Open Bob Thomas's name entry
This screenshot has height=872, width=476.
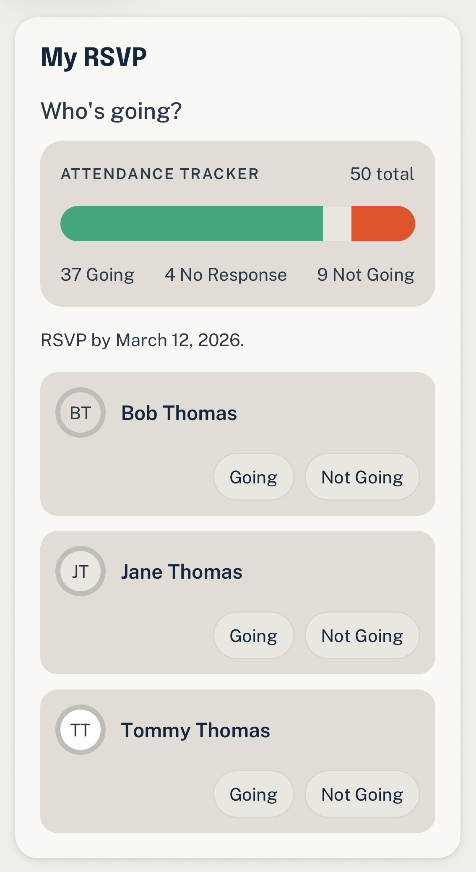pyautogui.click(x=179, y=413)
